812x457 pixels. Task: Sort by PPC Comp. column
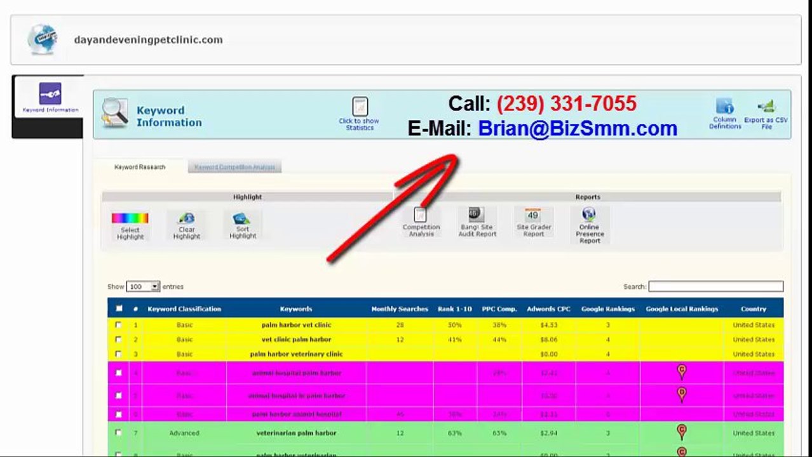[x=499, y=309]
